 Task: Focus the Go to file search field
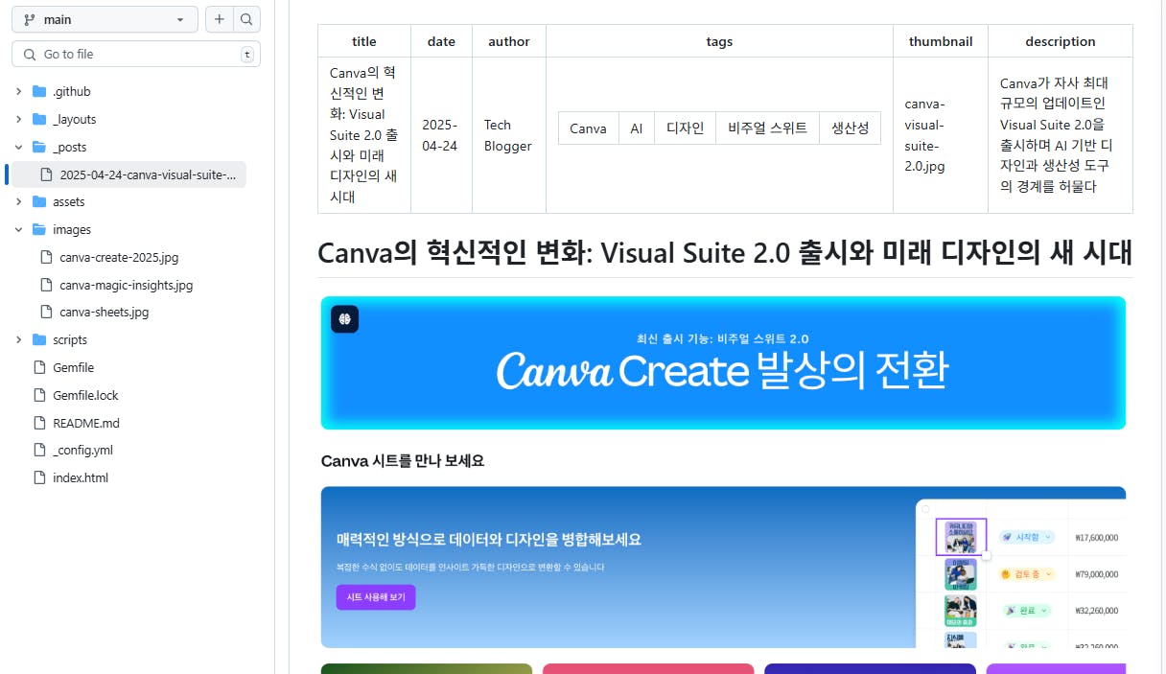pyautogui.click(x=136, y=55)
